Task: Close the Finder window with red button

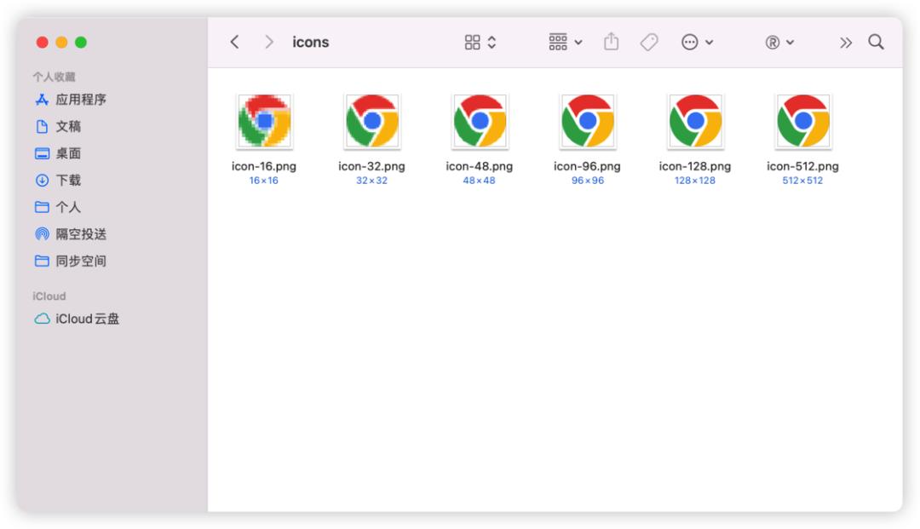Action: (x=43, y=43)
